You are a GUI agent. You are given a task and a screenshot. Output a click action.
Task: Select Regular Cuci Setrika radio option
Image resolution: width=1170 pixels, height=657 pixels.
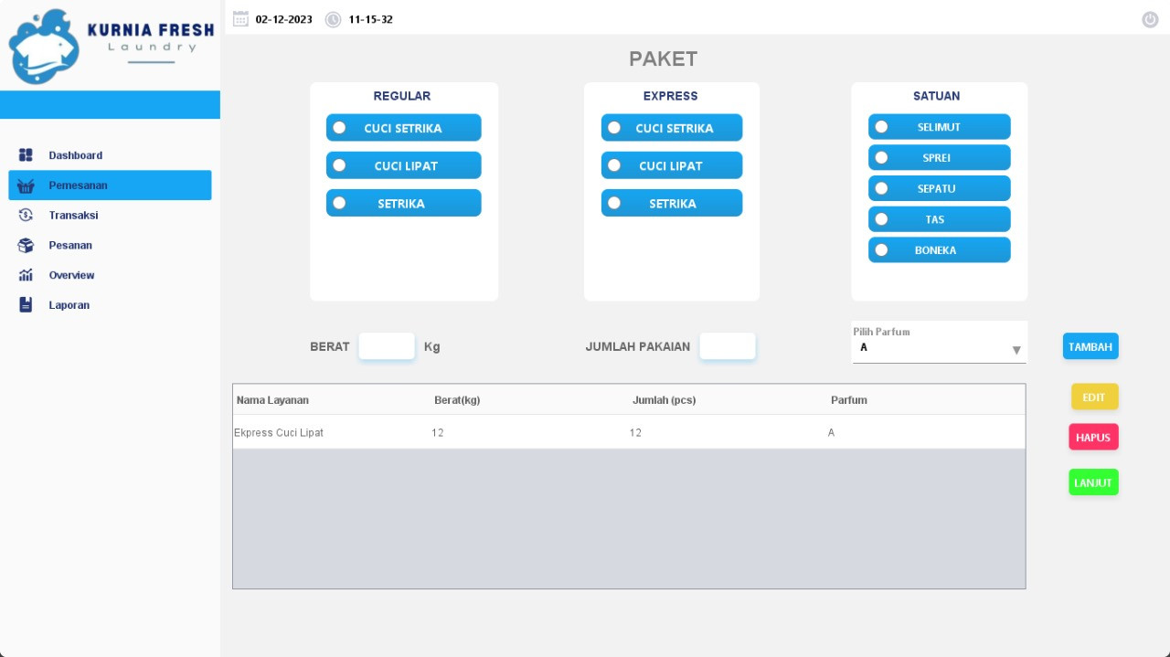[339, 128]
